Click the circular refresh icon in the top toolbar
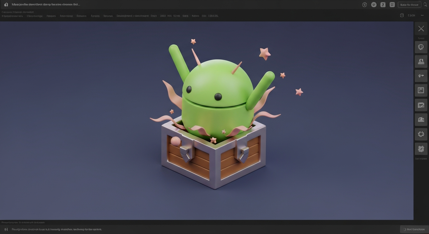 [x=374, y=5]
